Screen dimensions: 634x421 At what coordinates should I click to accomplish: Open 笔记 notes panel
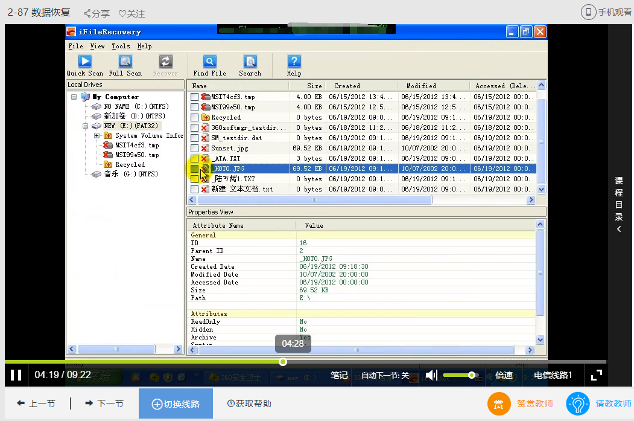[339, 375]
